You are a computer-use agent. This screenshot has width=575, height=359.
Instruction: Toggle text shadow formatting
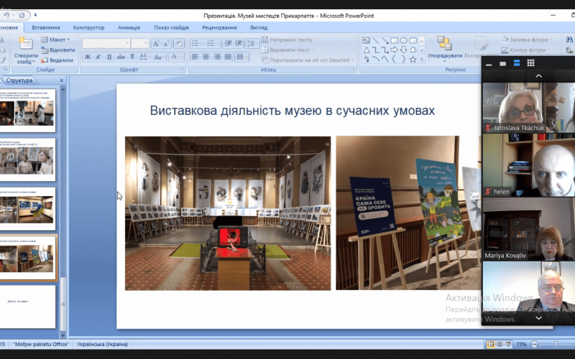point(132,57)
